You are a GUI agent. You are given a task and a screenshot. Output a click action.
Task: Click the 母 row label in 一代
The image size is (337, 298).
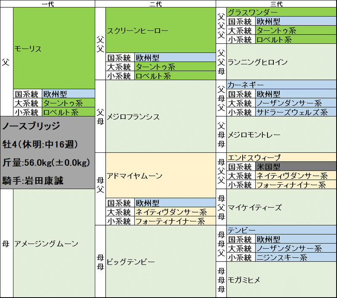[6, 243]
